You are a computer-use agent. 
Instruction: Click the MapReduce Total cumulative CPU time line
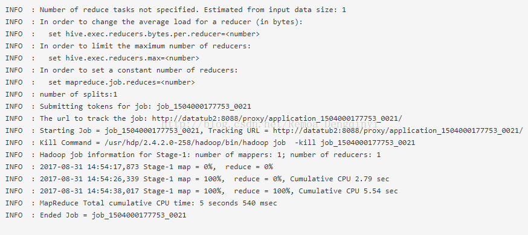(x=158, y=203)
